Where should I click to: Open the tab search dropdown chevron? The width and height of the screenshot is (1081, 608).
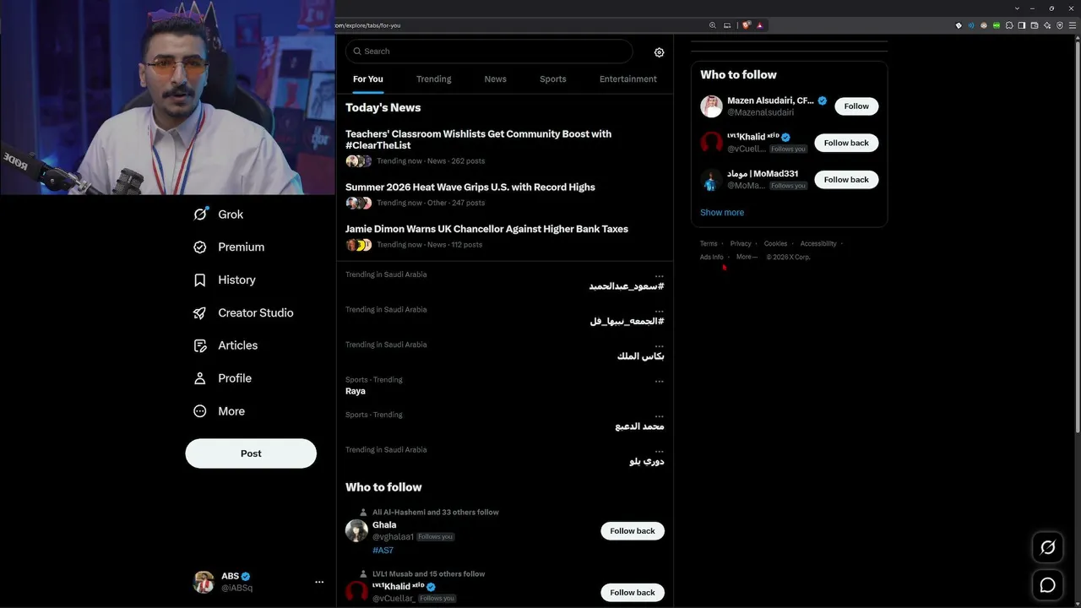1017,8
